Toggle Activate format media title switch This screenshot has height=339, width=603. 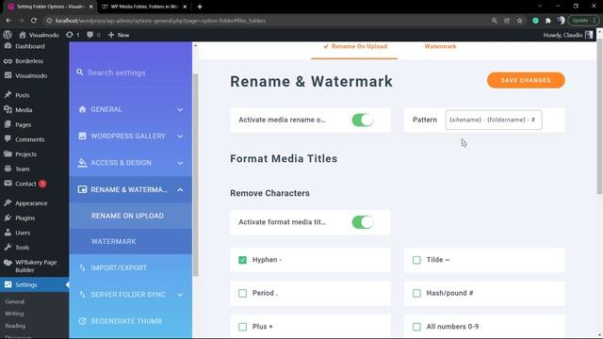point(362,222)
